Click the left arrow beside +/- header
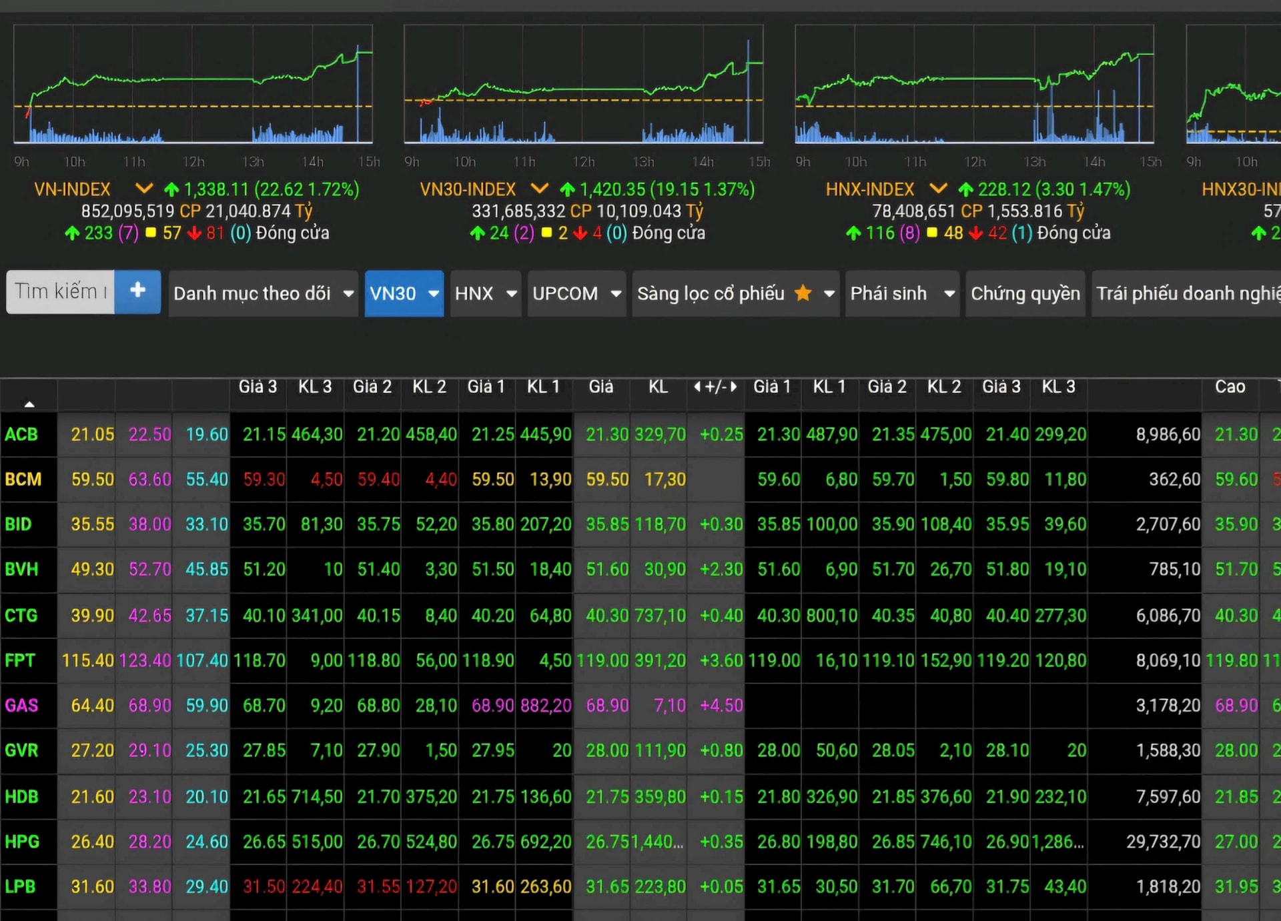 point(697,387)
